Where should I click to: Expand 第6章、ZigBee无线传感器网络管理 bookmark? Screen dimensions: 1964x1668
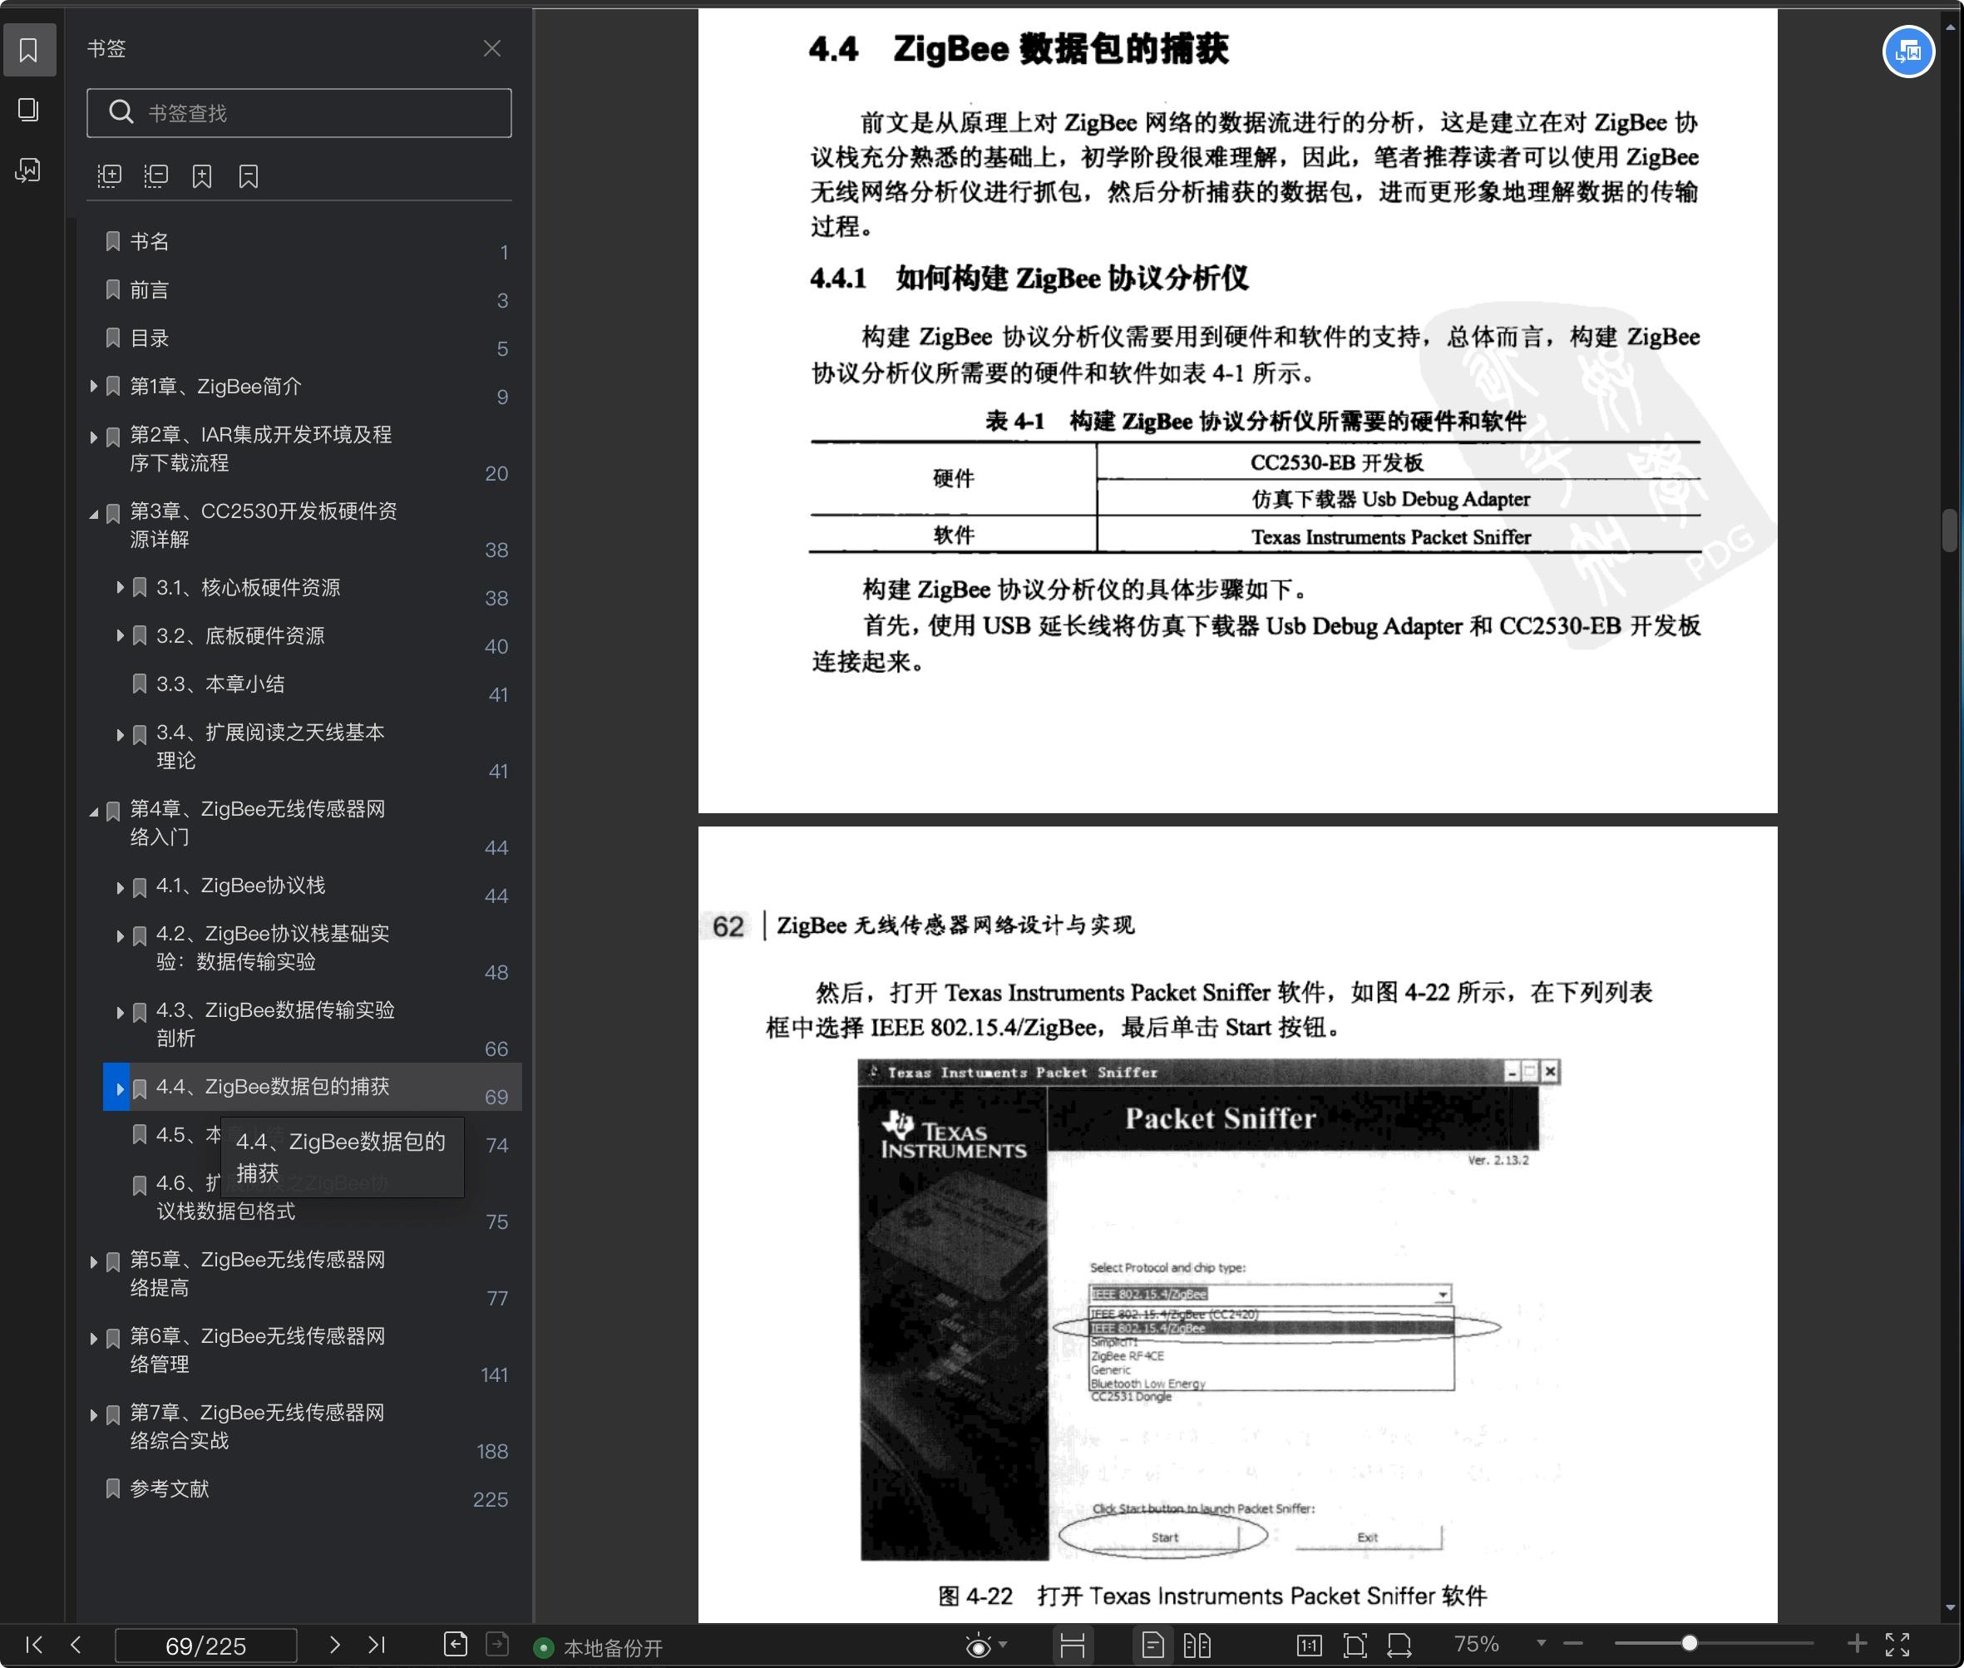click(x=94, y=1339)
